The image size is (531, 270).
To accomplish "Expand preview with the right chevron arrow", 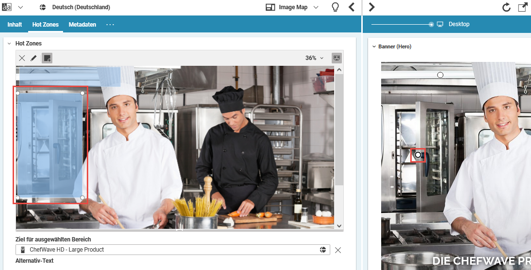I will pos(371,7).
